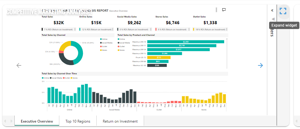The height and width of the screenshot is (129, 300).
Task: Click the Maximus UM-70 bar showing $2,359
Action: coord(185,42)
